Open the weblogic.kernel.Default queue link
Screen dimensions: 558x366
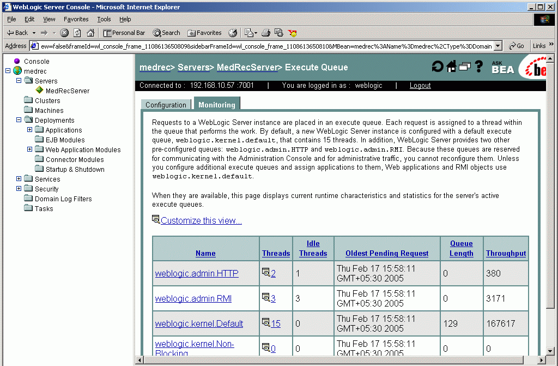[x=199, y=323]
